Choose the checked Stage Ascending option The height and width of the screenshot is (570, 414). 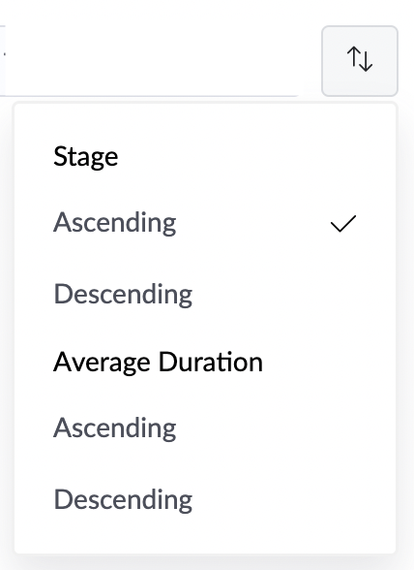pos(205,223)
